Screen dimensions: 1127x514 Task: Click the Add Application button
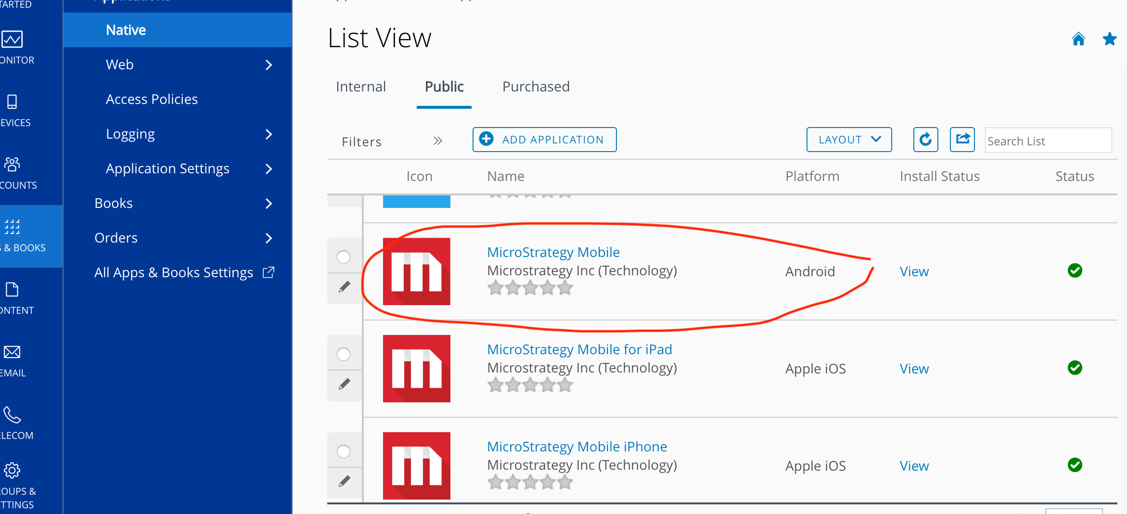coord(544,140)
